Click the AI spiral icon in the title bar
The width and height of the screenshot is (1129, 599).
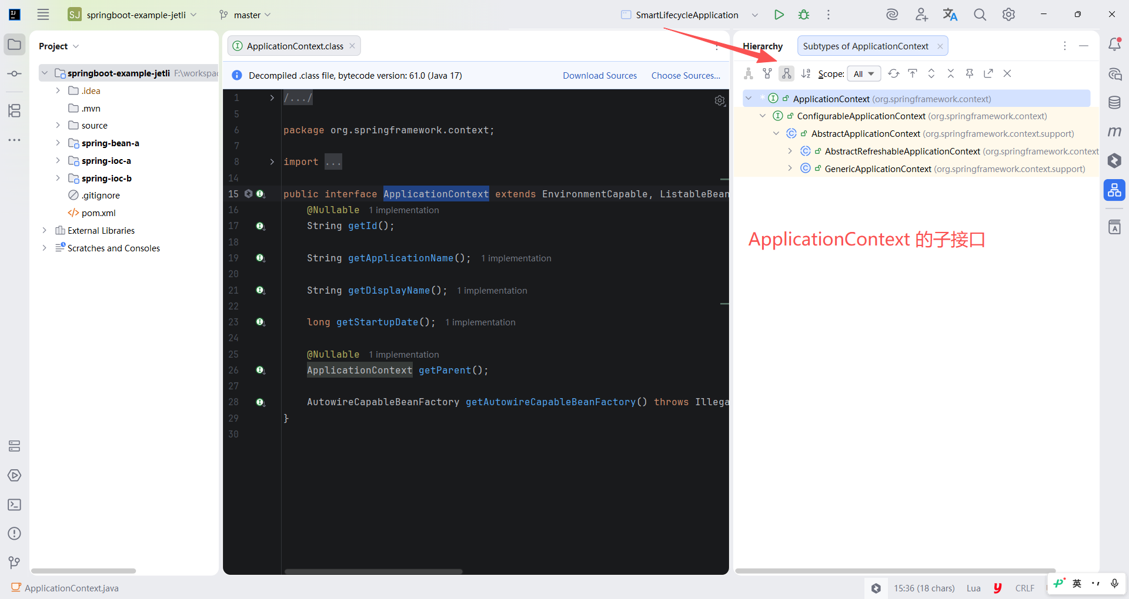tap(892, 15)
